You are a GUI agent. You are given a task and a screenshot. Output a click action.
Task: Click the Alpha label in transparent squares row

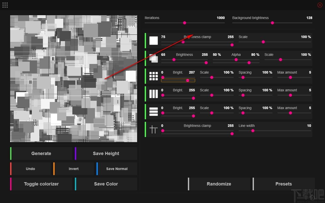pos(236,55)
